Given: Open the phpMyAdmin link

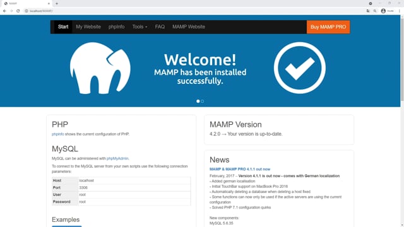Looking at the screenshot, I should pyautogui.click(x=117, y=158).
